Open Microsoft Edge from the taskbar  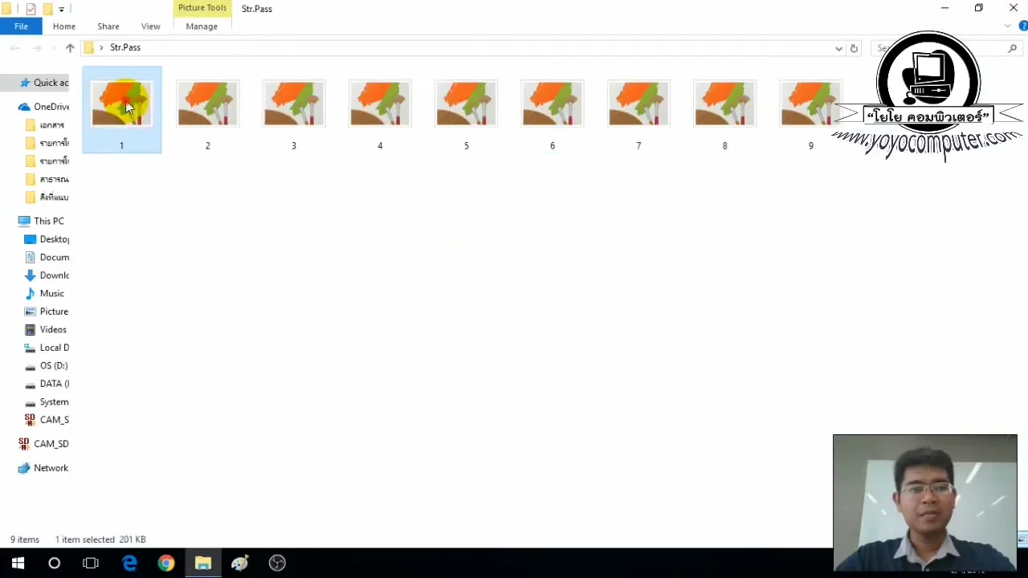coord(129,563)
